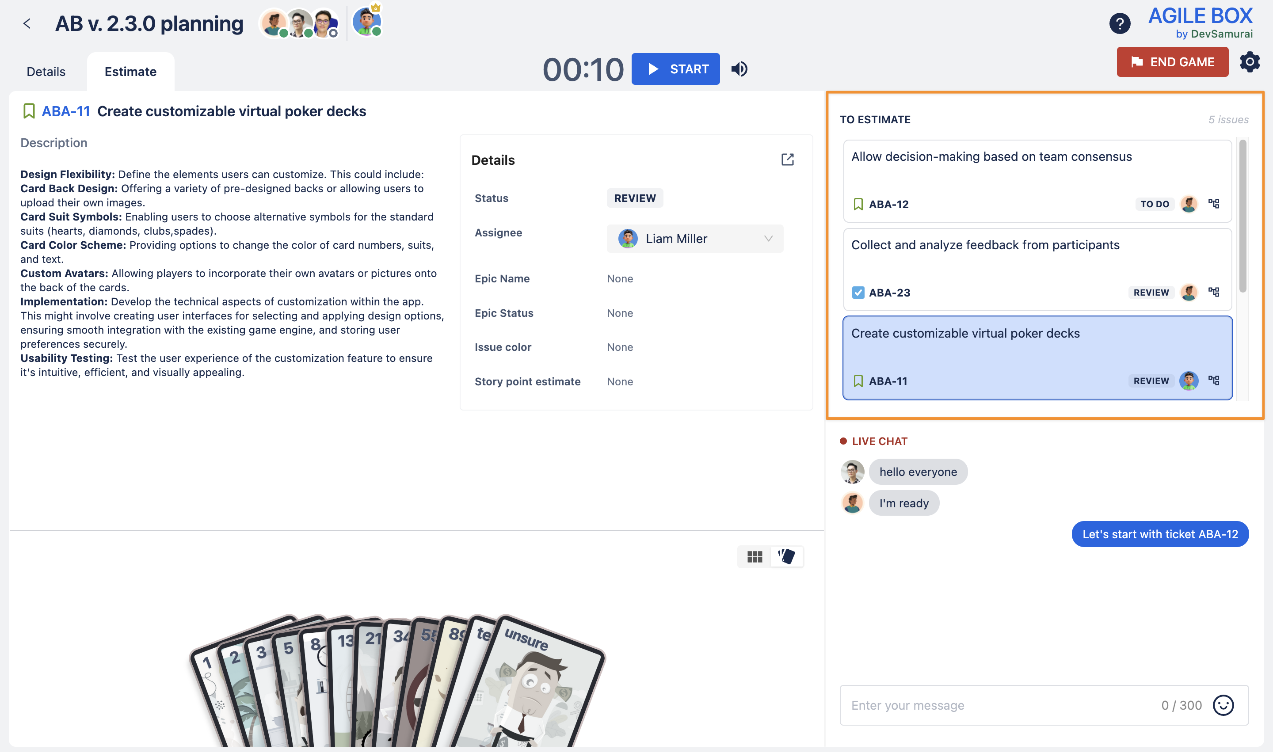Select the Estimate tab
Screen dimensions: 1273x753
(x=130, y=72)
